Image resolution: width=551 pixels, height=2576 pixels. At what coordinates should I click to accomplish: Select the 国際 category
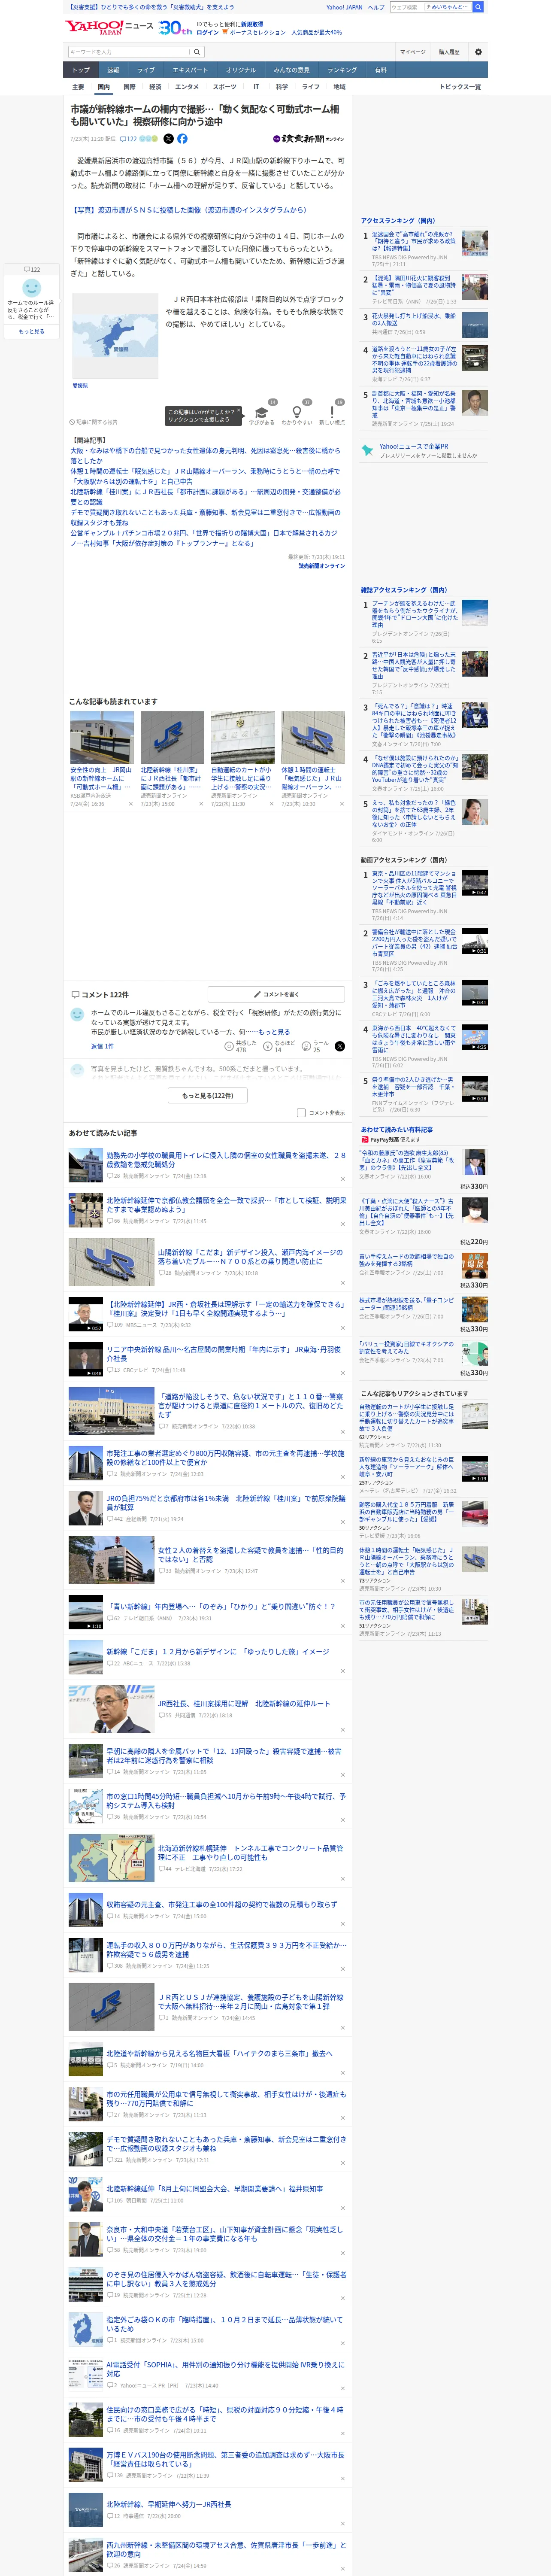129,87
